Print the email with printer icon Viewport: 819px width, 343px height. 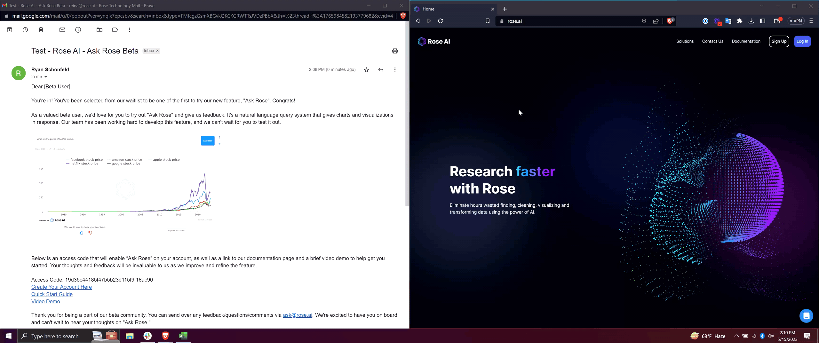click(395, 51)
